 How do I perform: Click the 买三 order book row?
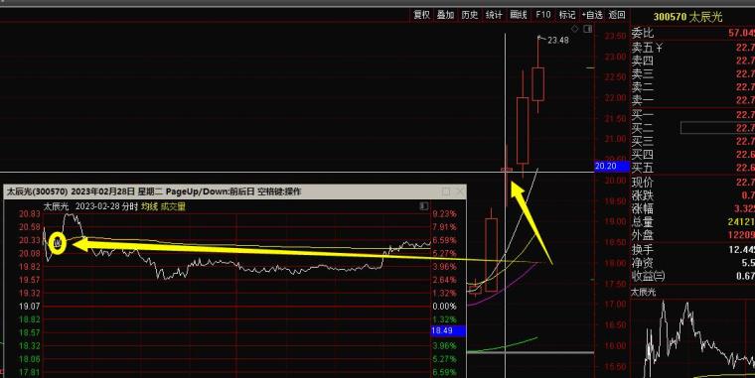tap(692, 141)
